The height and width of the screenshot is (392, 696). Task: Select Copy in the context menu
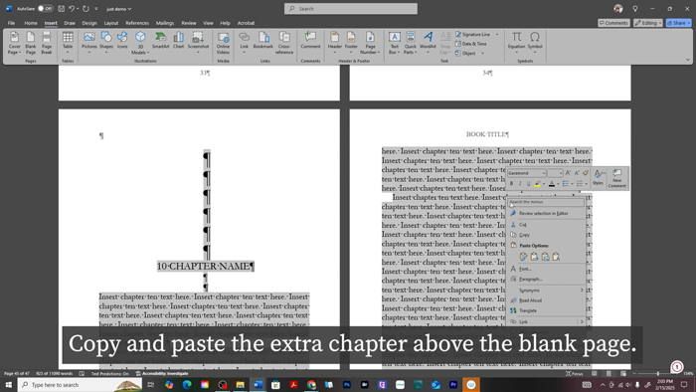tap(547, 235)
